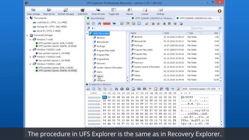
Task: Open the tab list arrow at far right
Action: tap(221, 18)
